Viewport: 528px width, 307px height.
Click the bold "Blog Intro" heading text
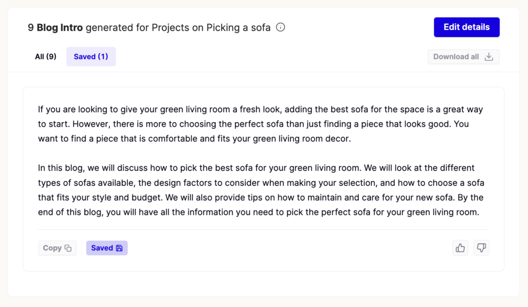(60, 28)
